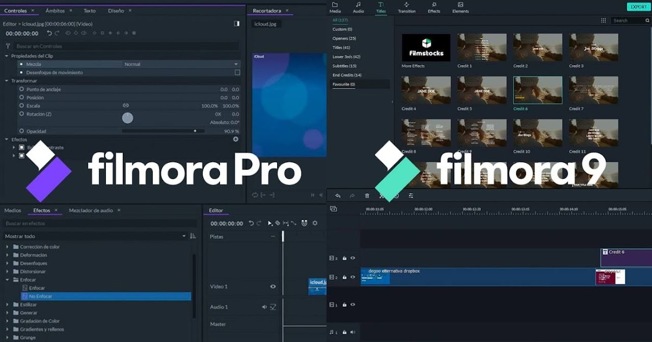Open the Diseño tab

pyautogui.click(x=116, y=10)
